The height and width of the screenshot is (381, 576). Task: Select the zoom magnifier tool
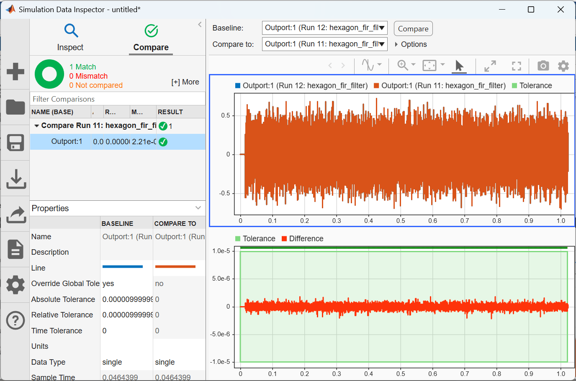[403, 65]
